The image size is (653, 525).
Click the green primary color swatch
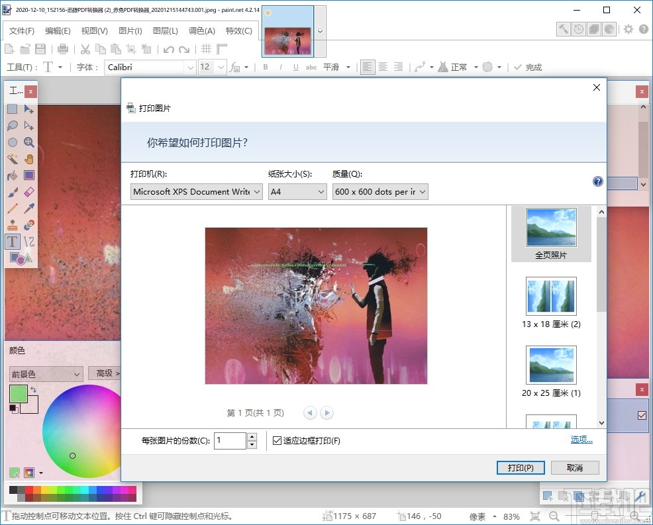pyautogui.click(x=18, y=394)
